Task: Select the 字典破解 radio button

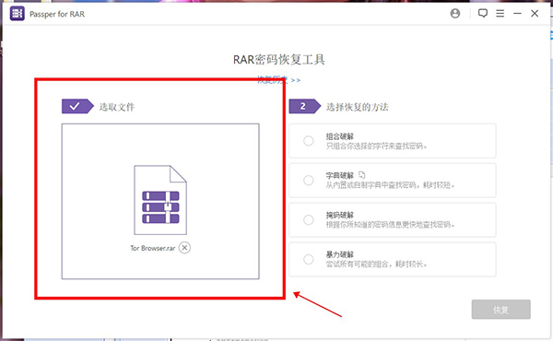Action: point(309,181)
